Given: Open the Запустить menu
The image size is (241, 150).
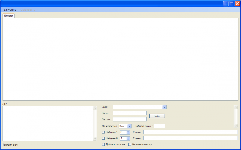Looking at the screenshot, I should click(x=10, y=10).
